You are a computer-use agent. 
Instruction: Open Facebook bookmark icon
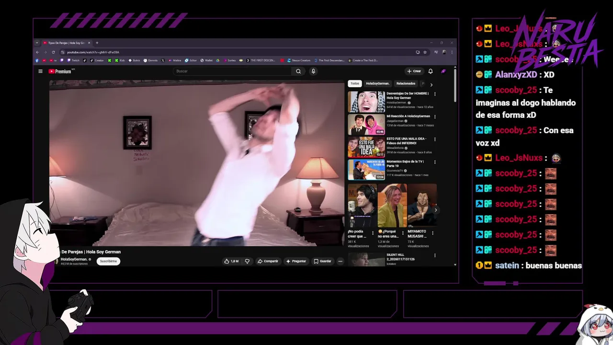(x=37, y=60)
